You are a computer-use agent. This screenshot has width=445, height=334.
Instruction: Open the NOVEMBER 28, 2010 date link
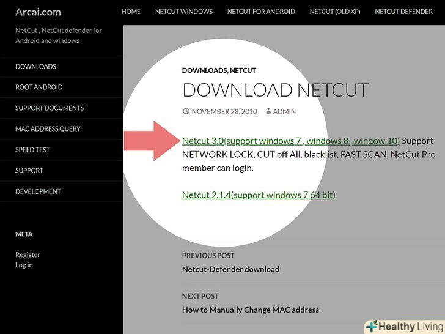(224, 111)
